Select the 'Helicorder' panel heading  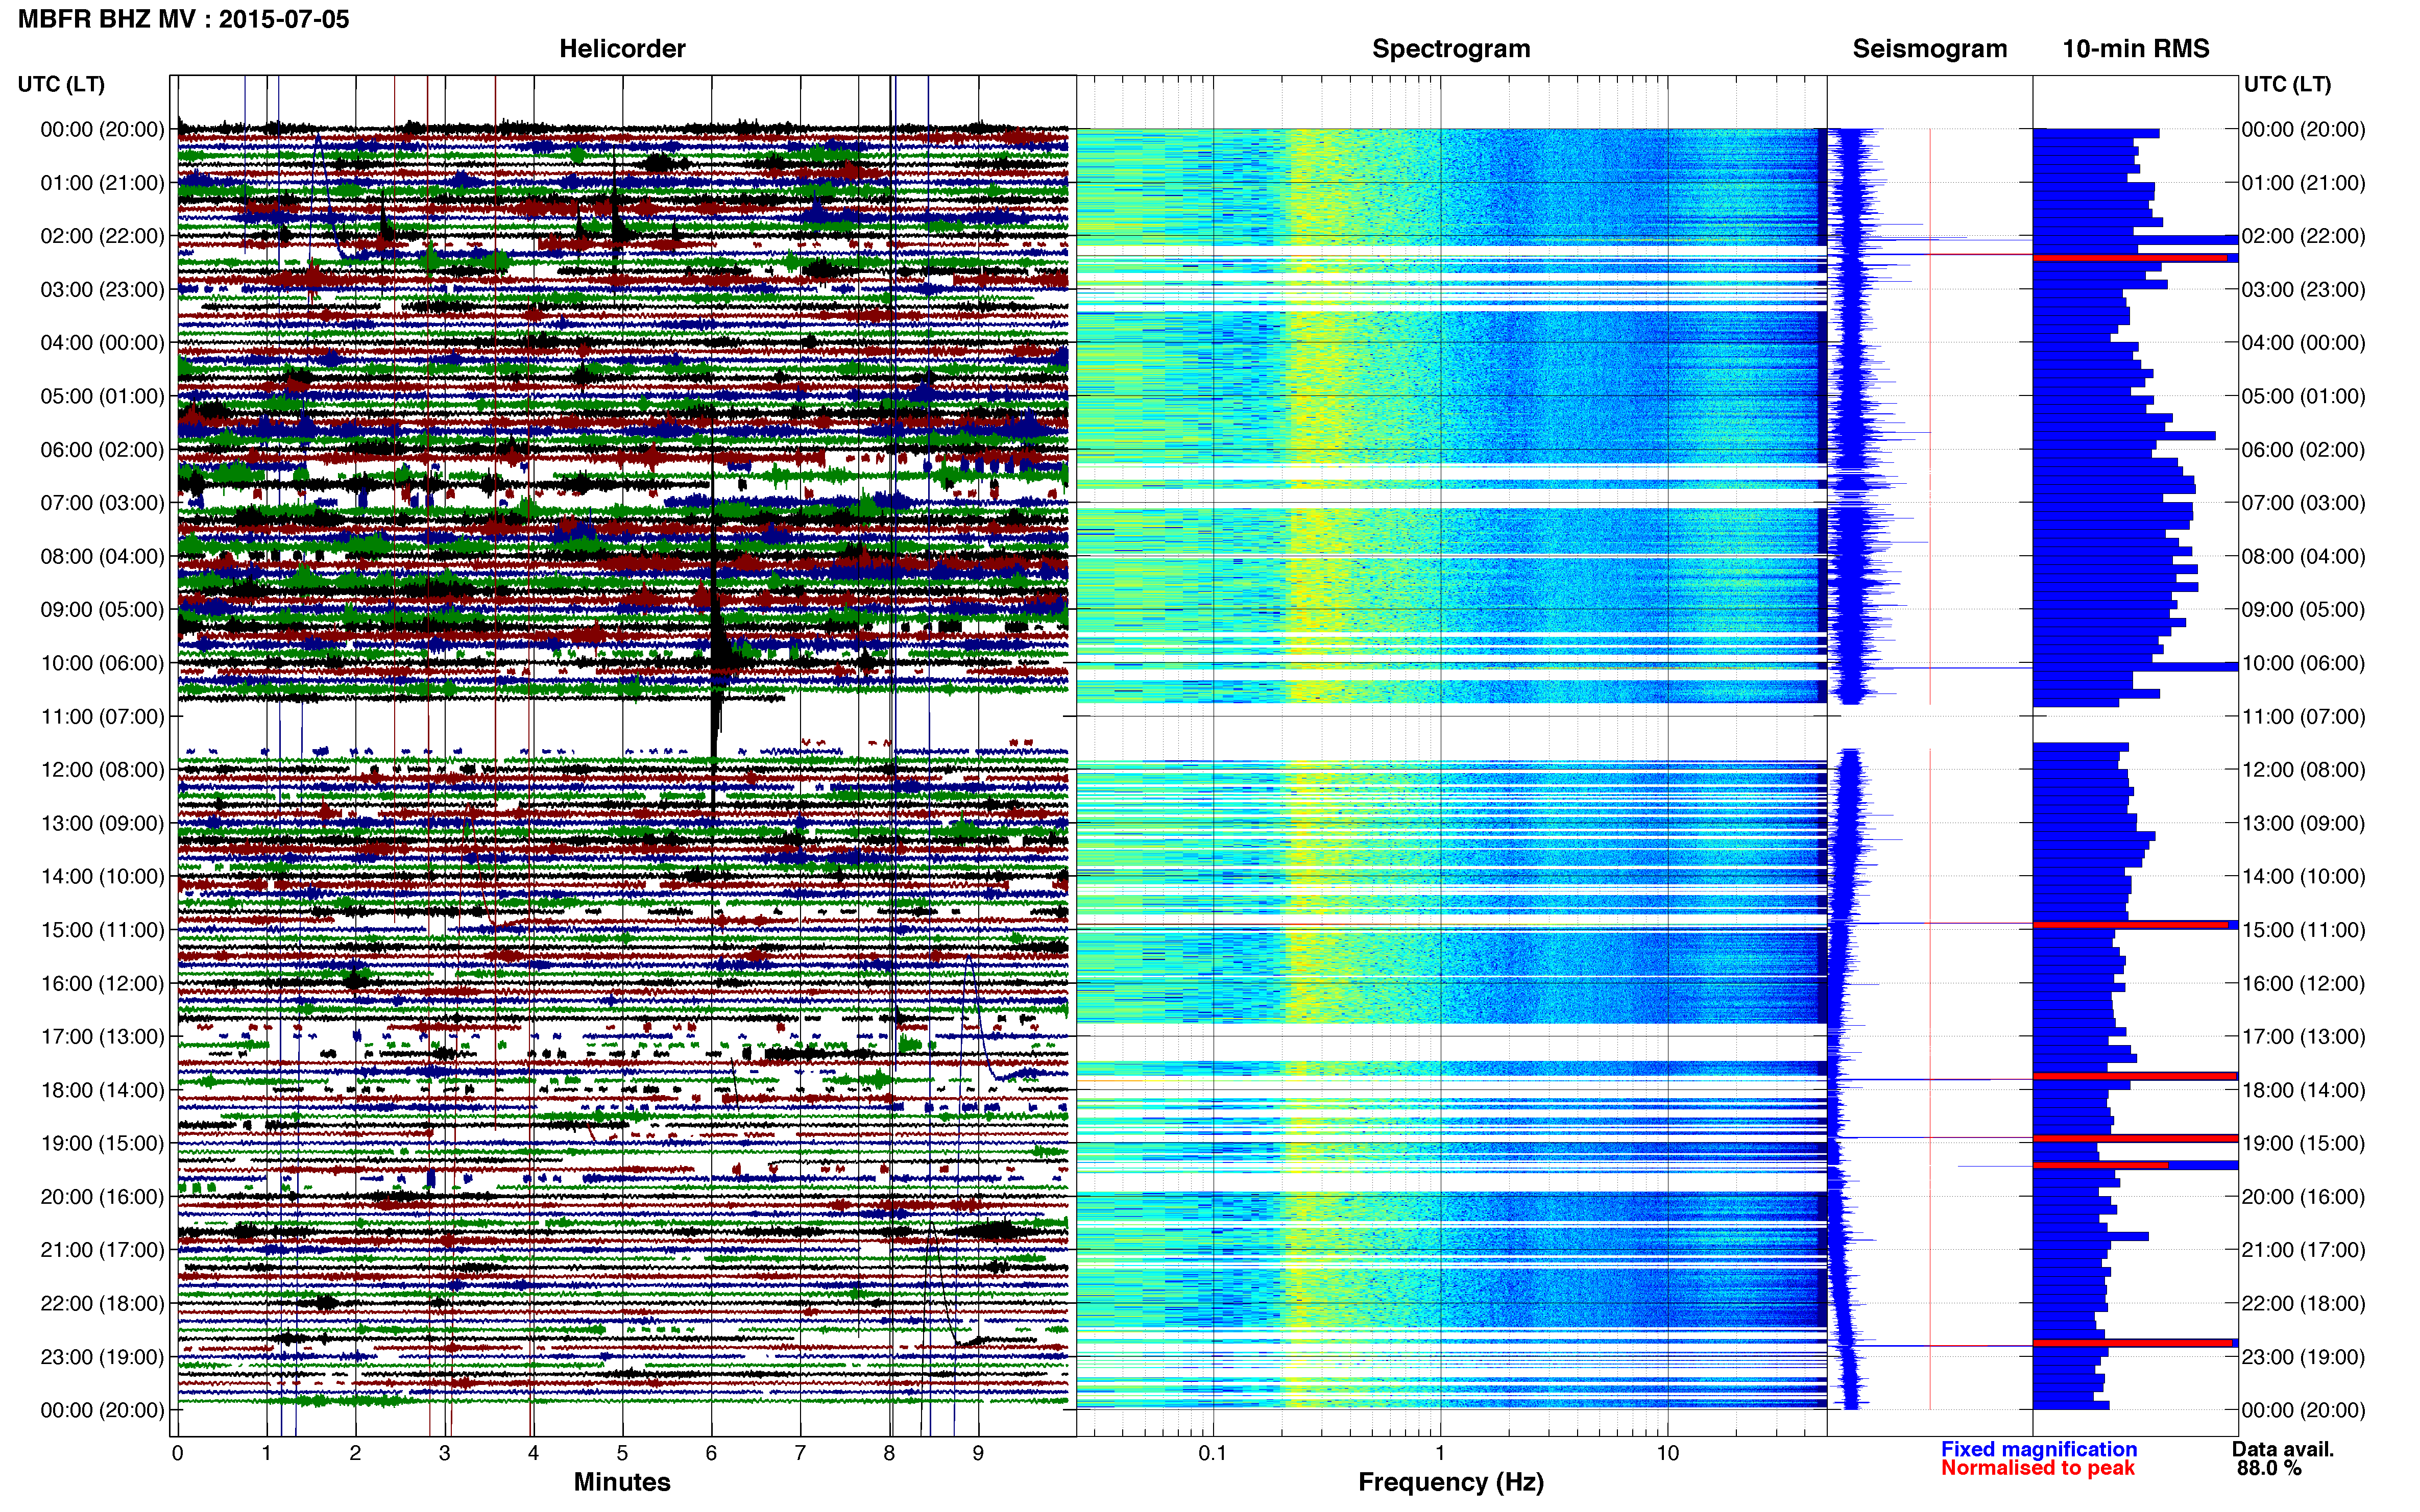click(622, 49)
